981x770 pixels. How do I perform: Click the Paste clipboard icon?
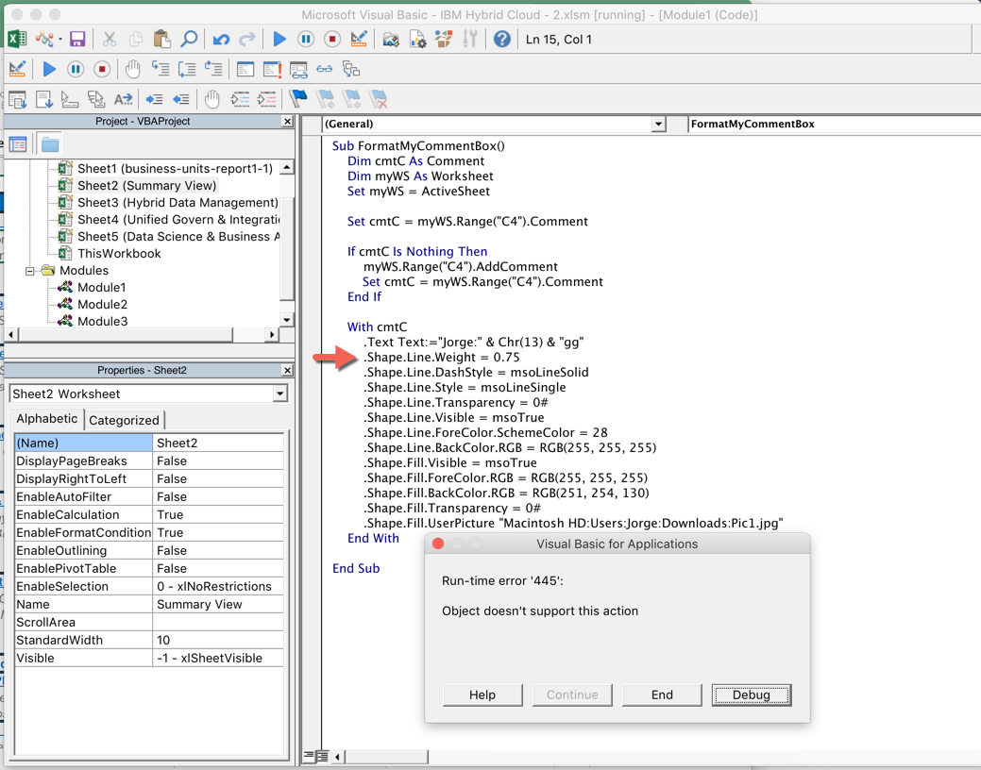coord(162,39)
